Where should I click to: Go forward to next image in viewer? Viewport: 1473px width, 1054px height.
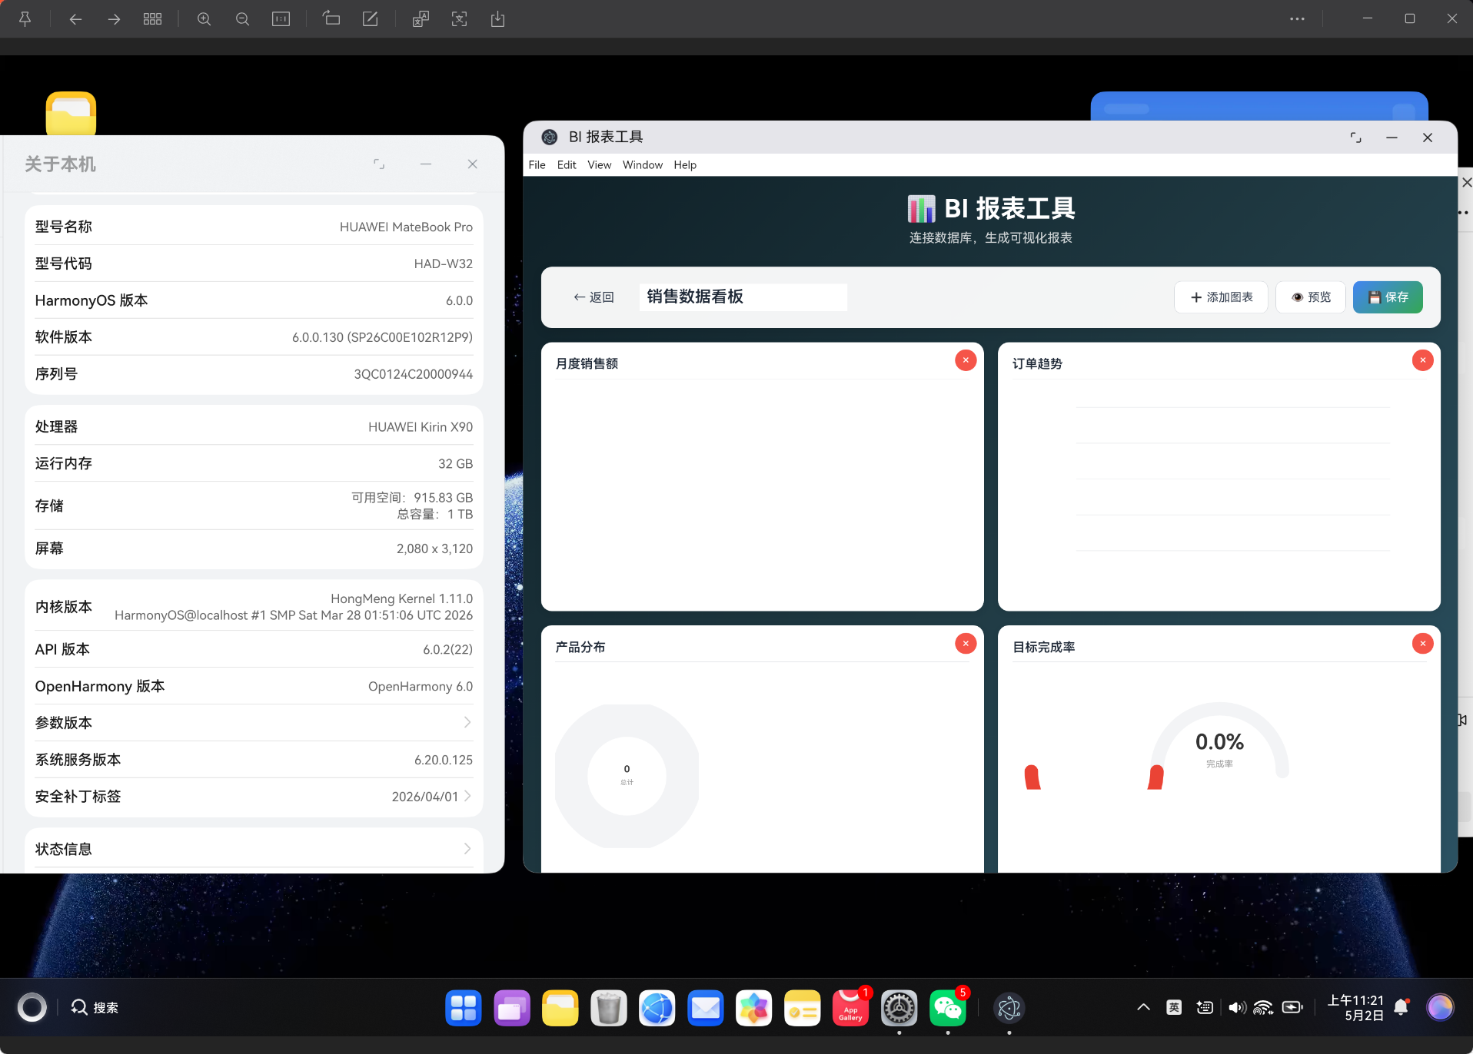(114, 19)
